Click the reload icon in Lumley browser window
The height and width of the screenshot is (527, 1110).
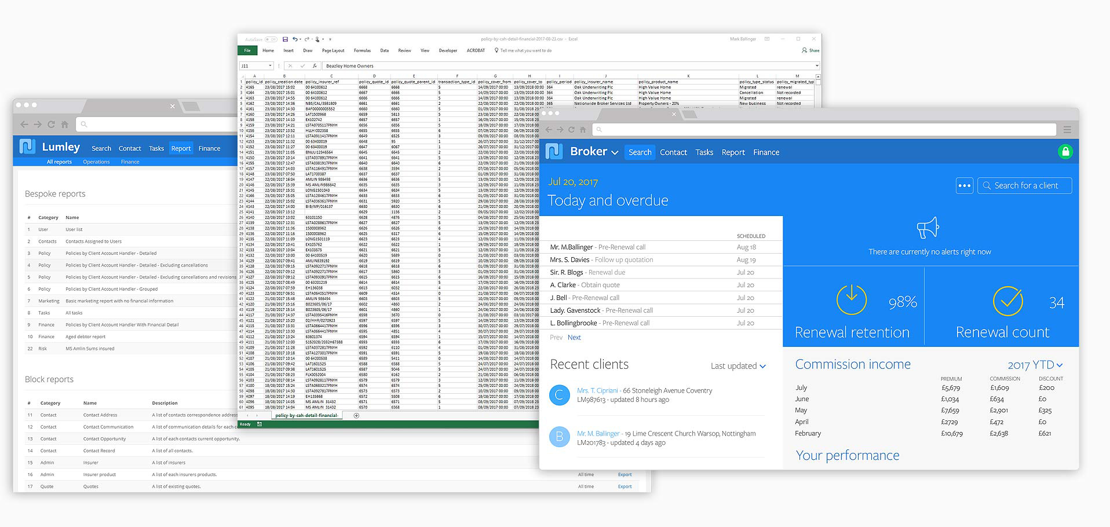point(51,125)
